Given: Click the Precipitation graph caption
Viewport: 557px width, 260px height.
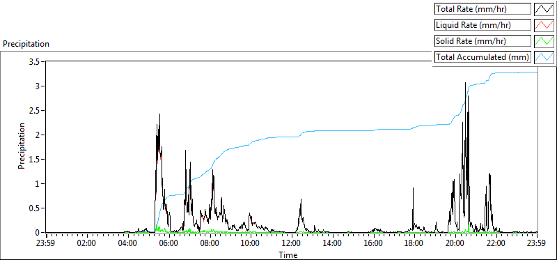Looking at the screenshot, I should click(26, 44).
